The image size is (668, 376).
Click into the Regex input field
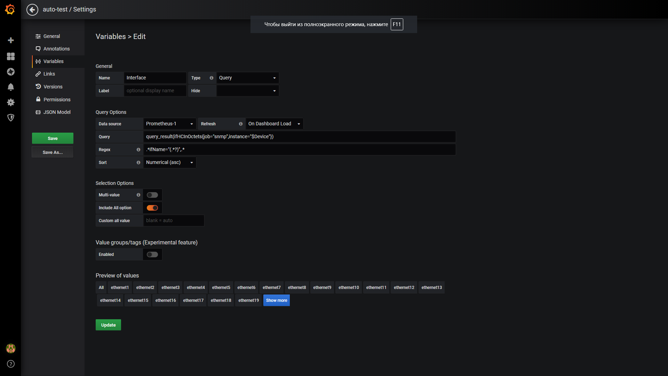299,150
